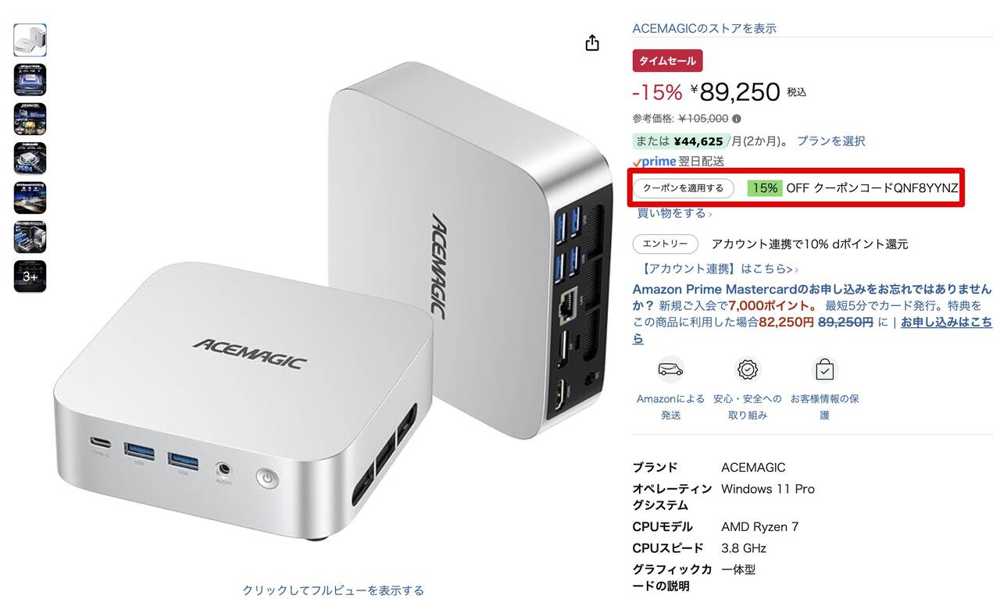
Task: Click プランを選択 installment plan link
Action: tap(830, 141)
